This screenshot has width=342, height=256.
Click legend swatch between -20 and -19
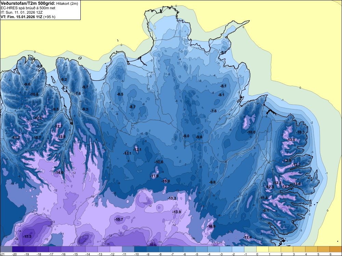(x=18, y=249)
